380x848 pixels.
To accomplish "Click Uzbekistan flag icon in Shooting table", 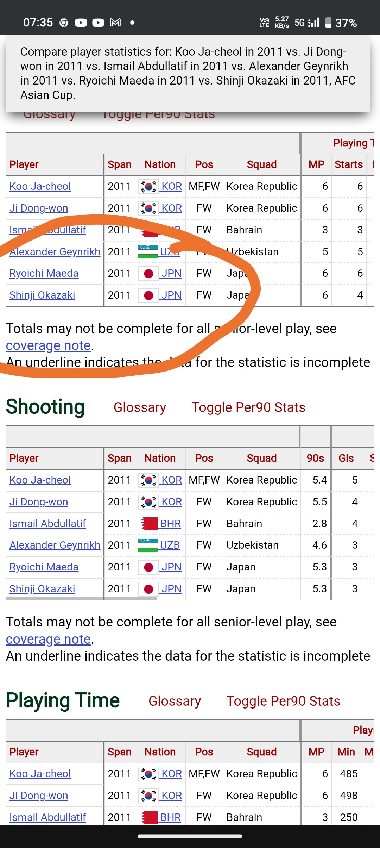I will pos(148,545).
